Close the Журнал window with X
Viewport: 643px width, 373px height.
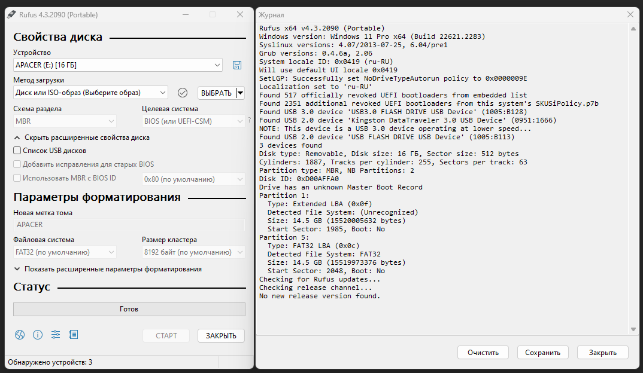[x=630, y=15]
